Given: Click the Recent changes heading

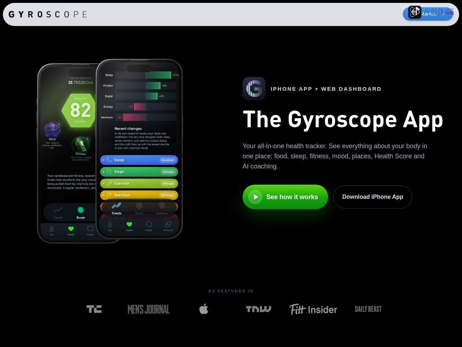Looking at the screenshot, I should (128, 128).
